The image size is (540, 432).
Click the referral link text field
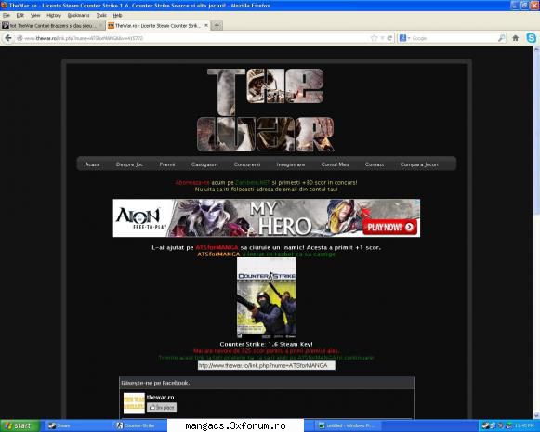(266, 365)
